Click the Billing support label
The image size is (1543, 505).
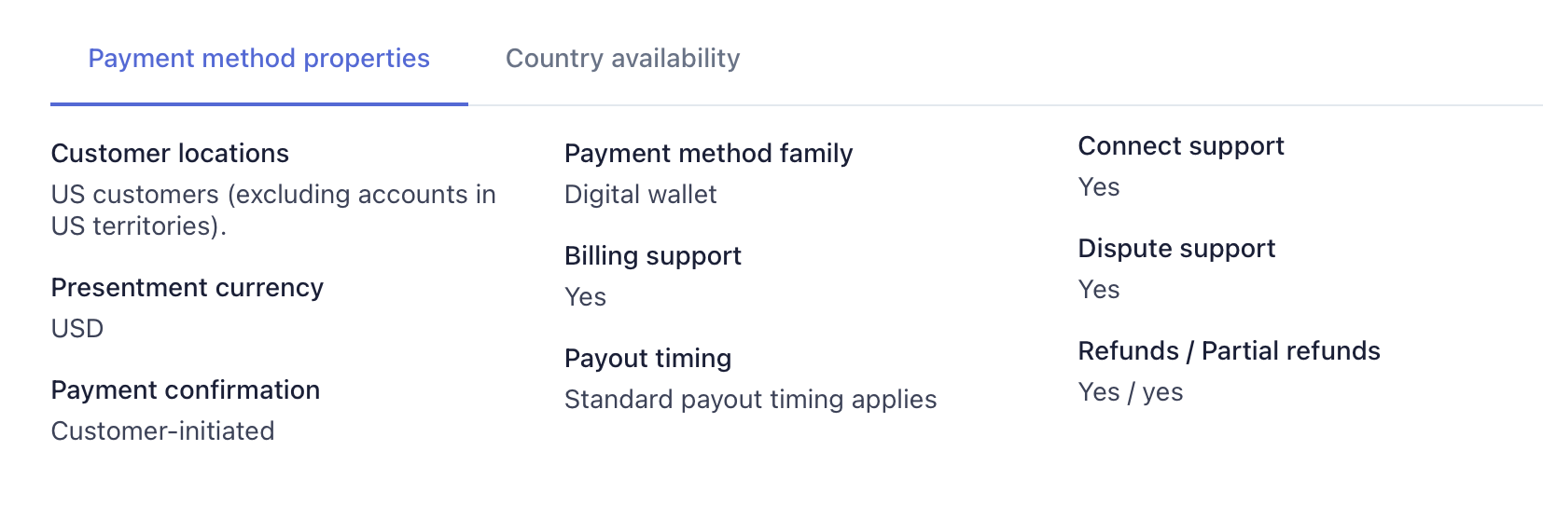652,256
